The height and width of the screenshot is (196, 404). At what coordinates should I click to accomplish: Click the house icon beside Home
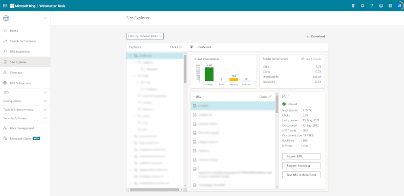[x=5, y=31]
